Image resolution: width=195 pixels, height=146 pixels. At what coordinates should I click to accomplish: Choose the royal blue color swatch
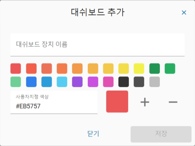tap(31, 82)
